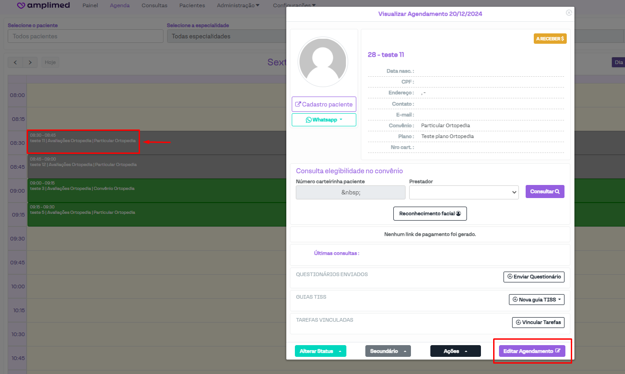The height and width of the screenshot is (374, 625).
Task: Start Reconhecimento facial
Action: tap(429, 213)
